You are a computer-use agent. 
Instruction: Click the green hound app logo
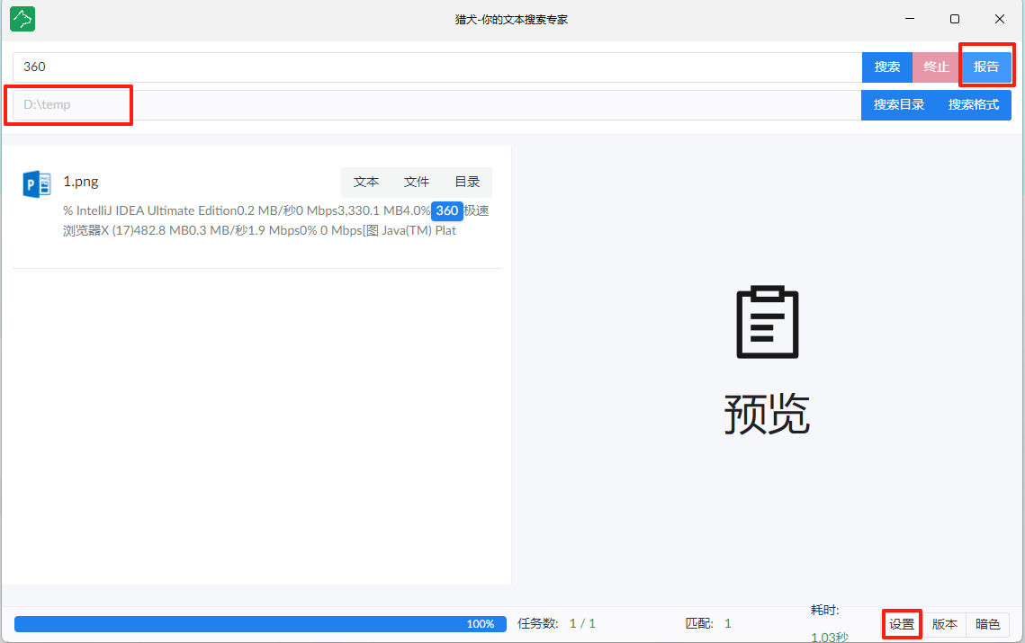tap(22, 19)
